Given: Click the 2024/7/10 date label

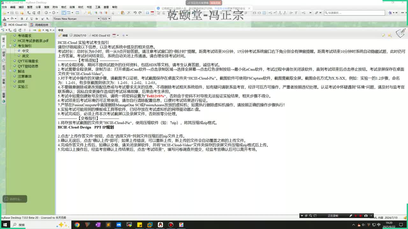Looking at the screenshot, I should 80,35.
